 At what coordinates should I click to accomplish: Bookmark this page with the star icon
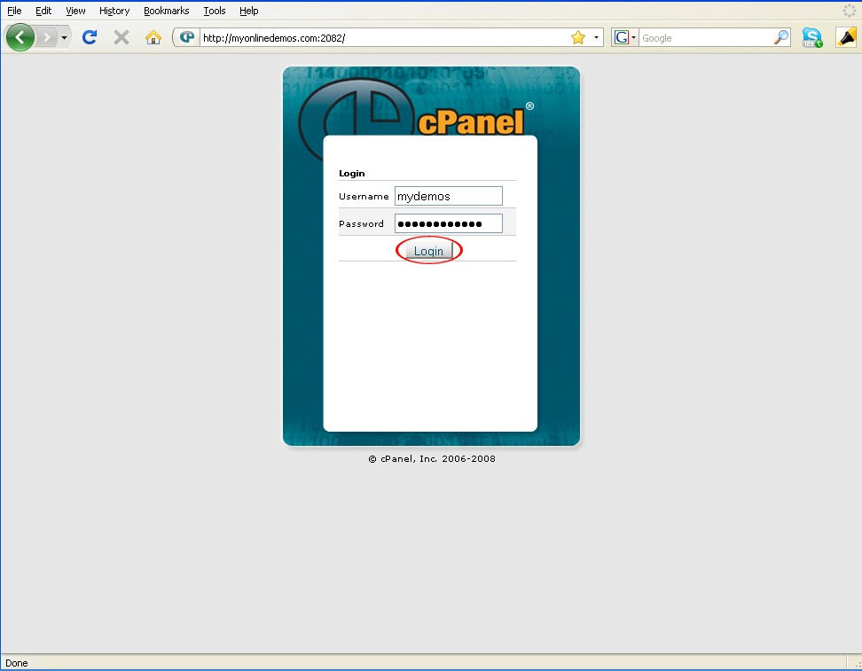578,37
